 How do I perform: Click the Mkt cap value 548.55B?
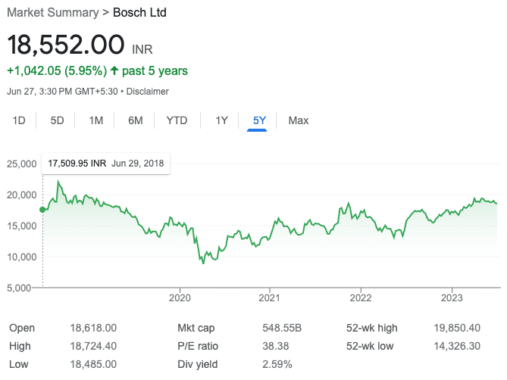coord(282,328)
